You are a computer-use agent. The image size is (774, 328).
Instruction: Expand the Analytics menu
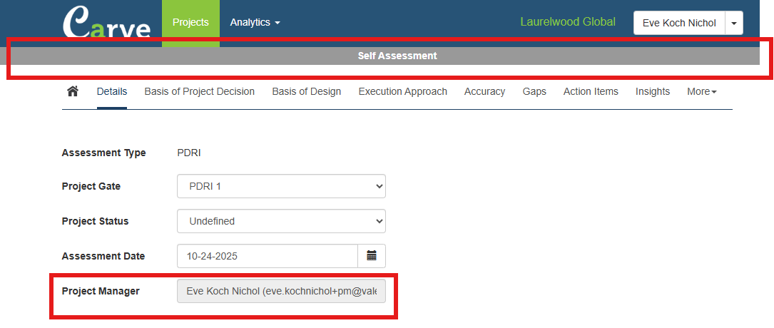[255, 23]
